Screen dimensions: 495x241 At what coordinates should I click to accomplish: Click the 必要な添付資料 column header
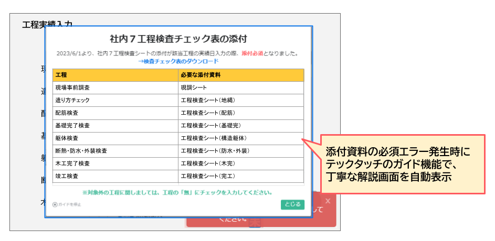tap(240, 75)
